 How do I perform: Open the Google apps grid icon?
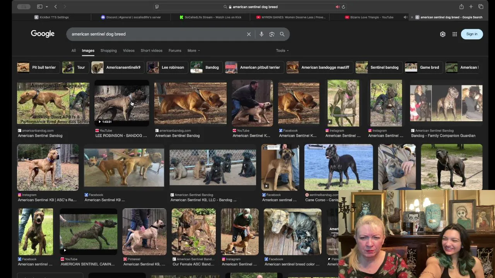click(455, 34)
